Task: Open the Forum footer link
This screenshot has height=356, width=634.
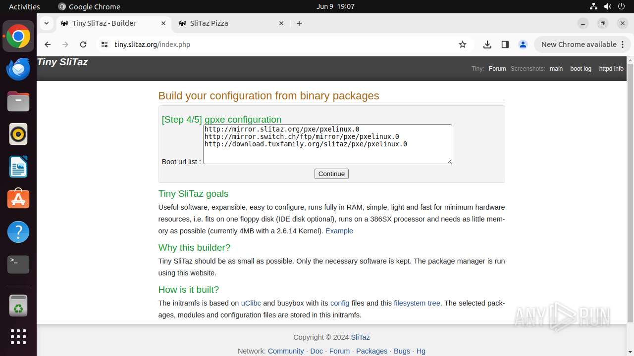Action: pyautogui.click(x=339, y=351)
